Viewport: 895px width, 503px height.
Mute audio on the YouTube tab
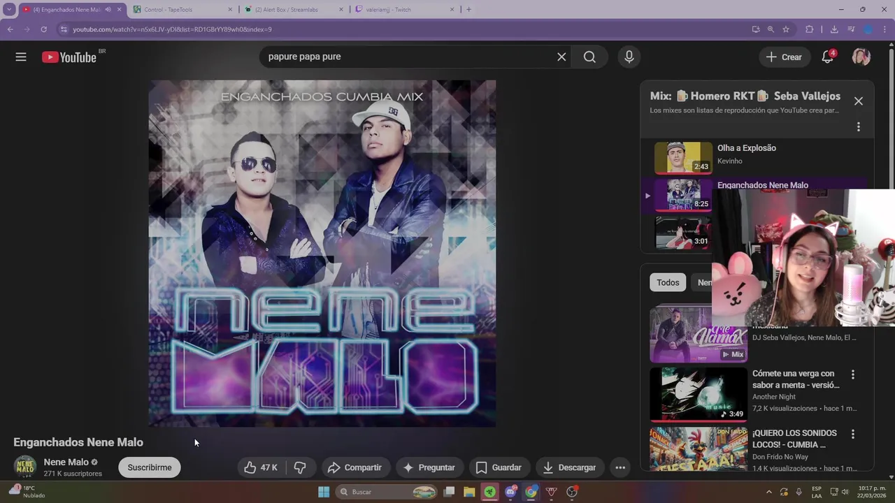(108, 10)
